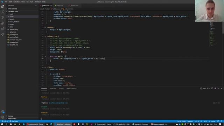Viewport: 224px width, 126px height.
Task: Switch to the Debug Console tab
Action: (71, 89)
